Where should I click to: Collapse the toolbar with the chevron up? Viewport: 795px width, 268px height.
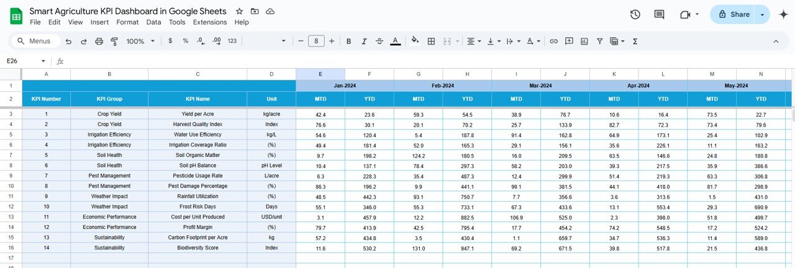coord(776,41)
